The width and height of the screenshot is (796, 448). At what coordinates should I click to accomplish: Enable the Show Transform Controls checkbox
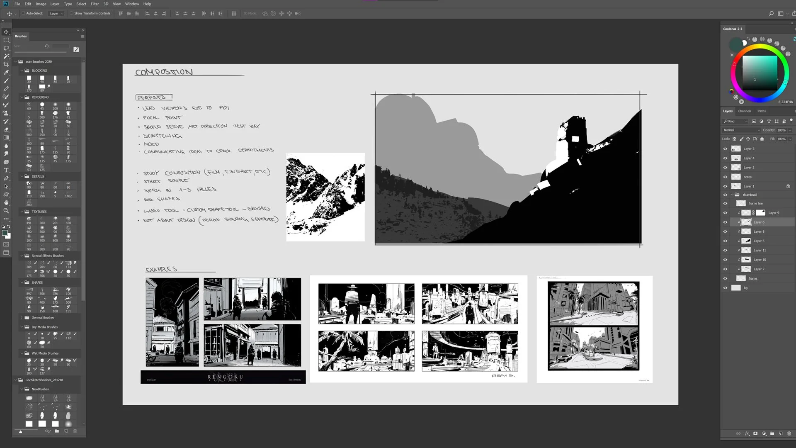point(71,13)
